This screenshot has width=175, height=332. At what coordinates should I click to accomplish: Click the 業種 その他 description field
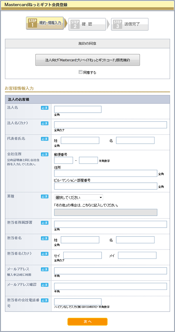click(106, 212)
